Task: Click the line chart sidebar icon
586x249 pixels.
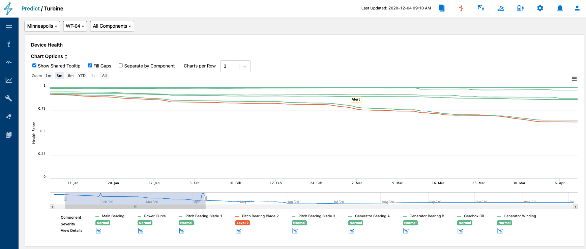Action: coord(9,80)
